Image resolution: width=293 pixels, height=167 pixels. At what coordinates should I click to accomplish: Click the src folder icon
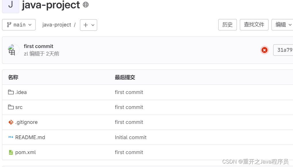point(11,107)
